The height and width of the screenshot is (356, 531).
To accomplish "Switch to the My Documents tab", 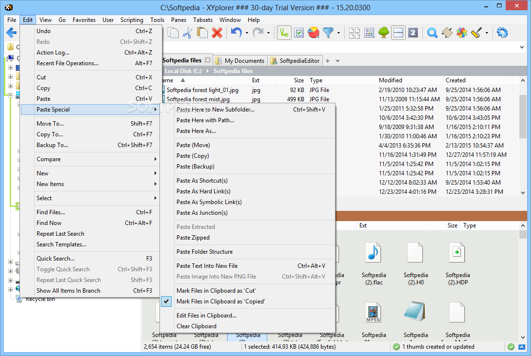I will coord(240,61).
